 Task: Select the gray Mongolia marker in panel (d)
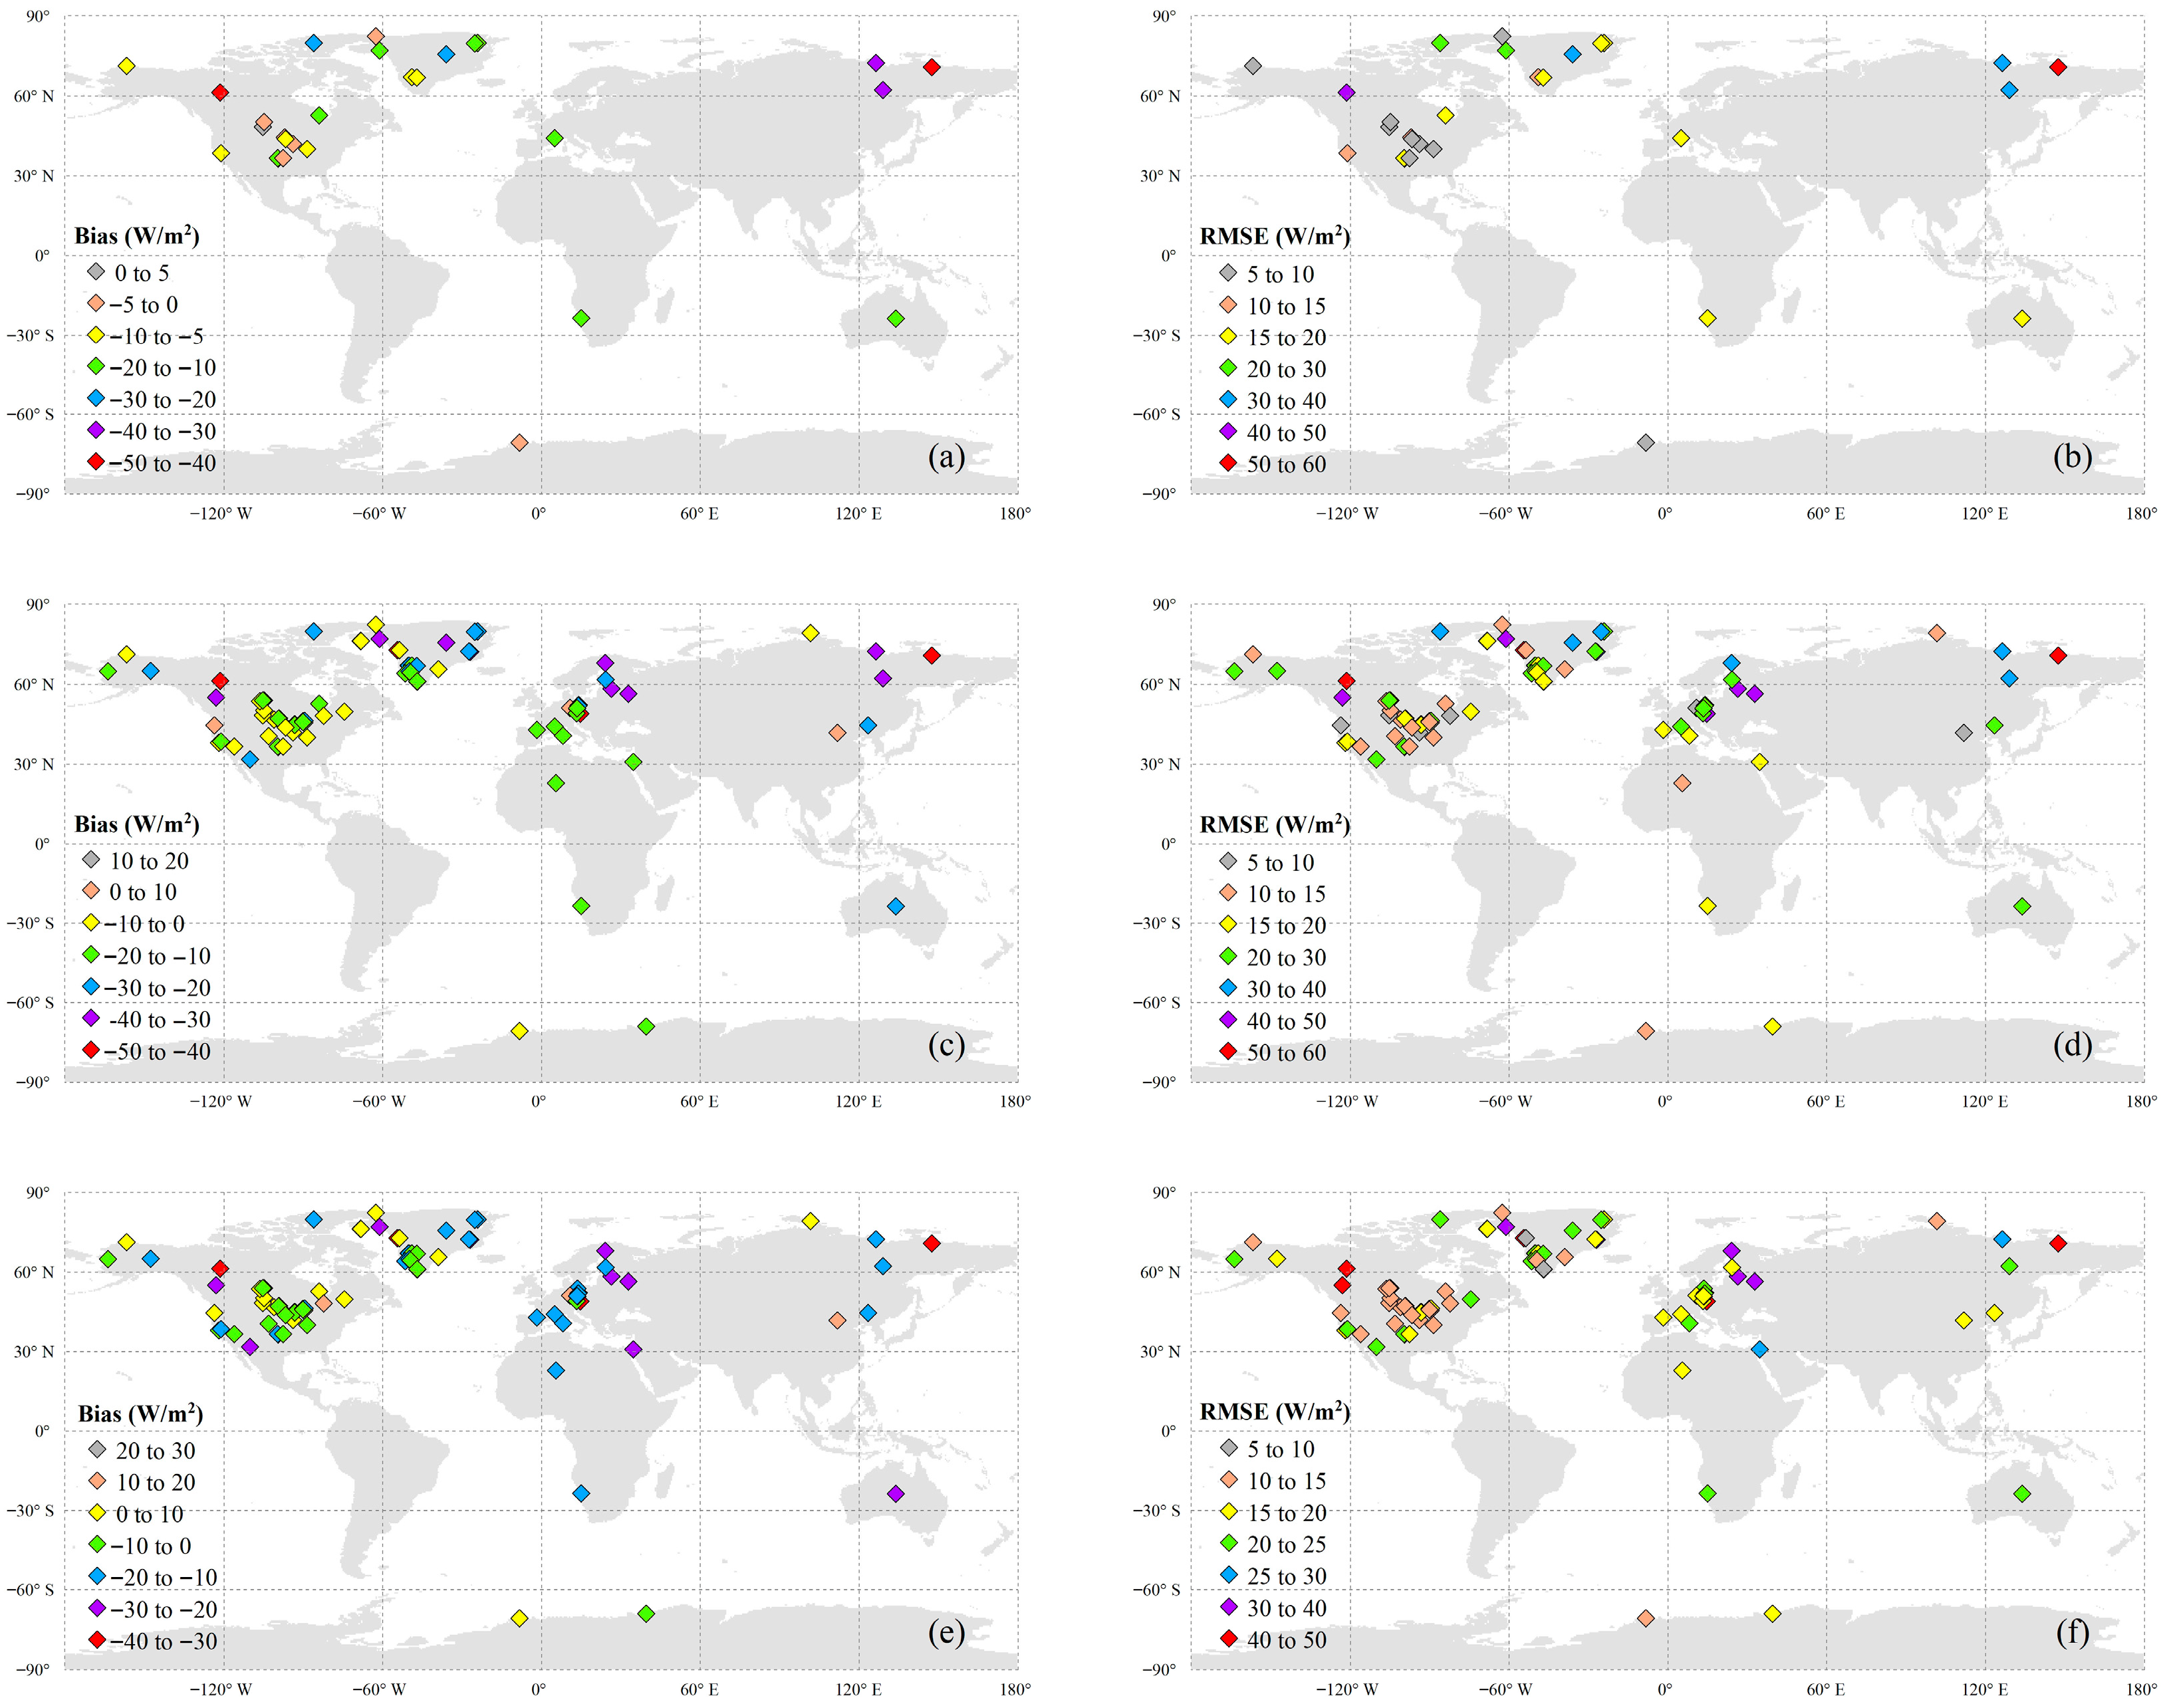pos(1963,733)
